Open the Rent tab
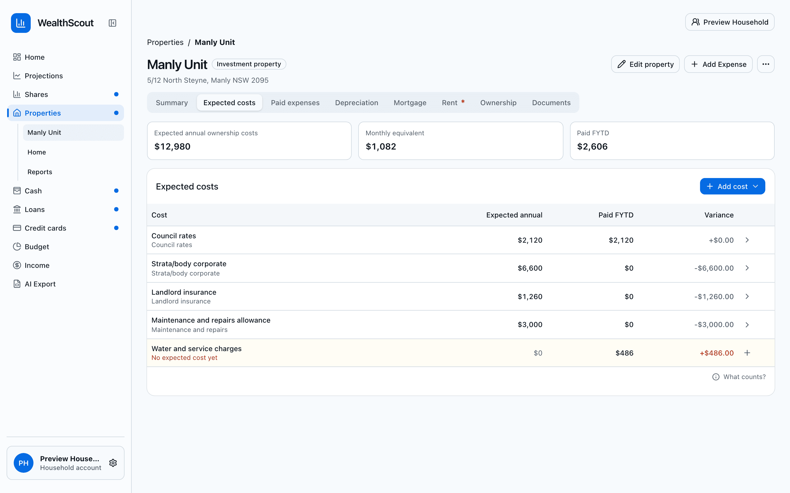This screenshot has width=790, height=493. (453, 103)
